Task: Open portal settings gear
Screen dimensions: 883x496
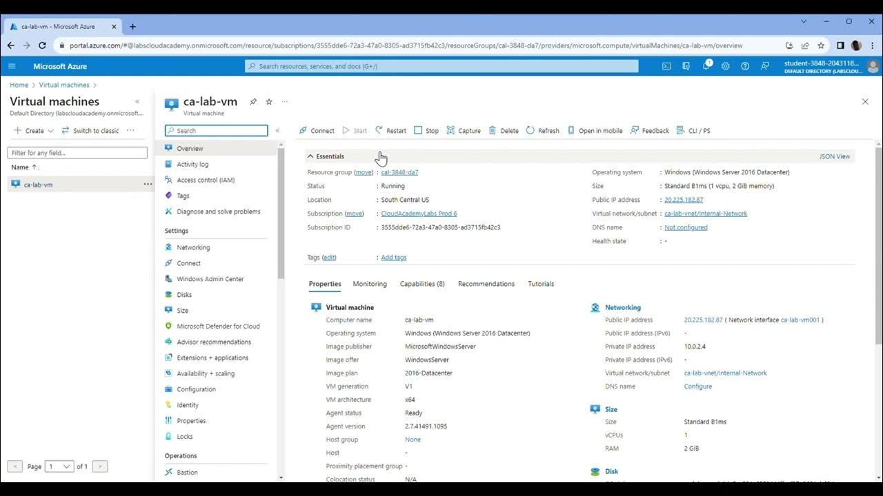Action: point(726,66)
